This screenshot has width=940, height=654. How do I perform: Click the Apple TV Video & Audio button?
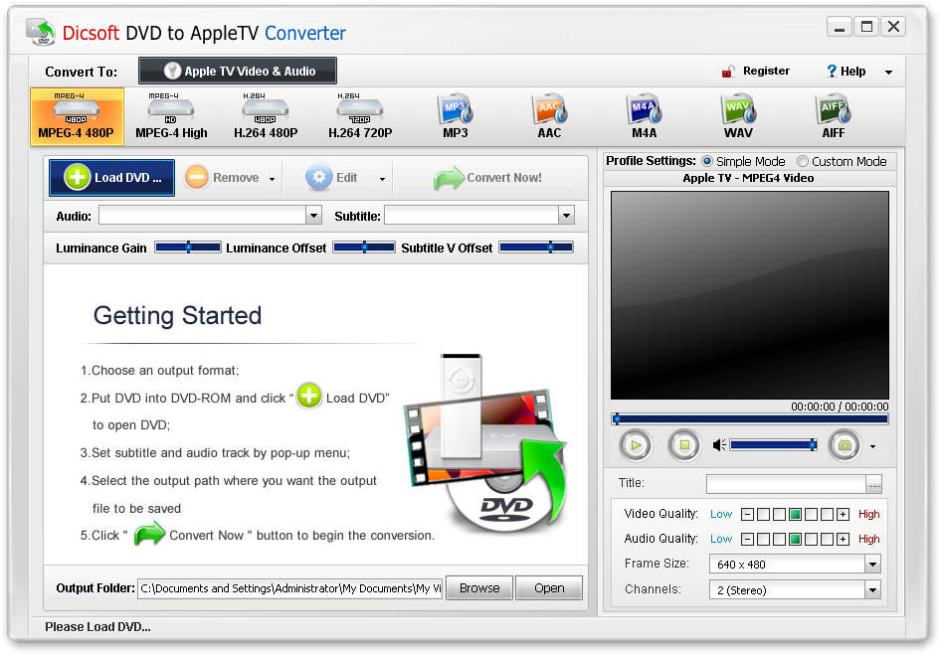[238, 71]
